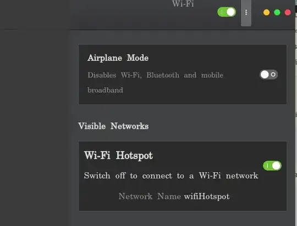Click Switch off to connect text
The width and height of the screenshot is (297, 226).
tap(171, 176)
